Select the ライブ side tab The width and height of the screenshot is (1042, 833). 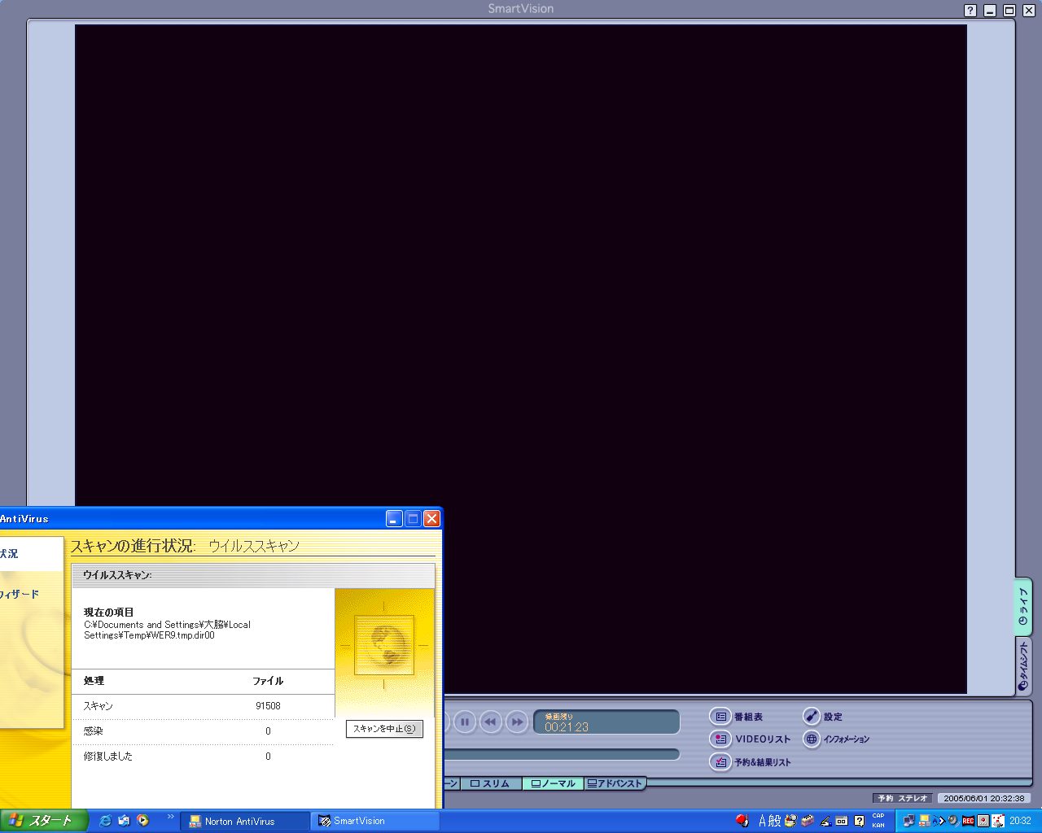[x=1023, y=607]
